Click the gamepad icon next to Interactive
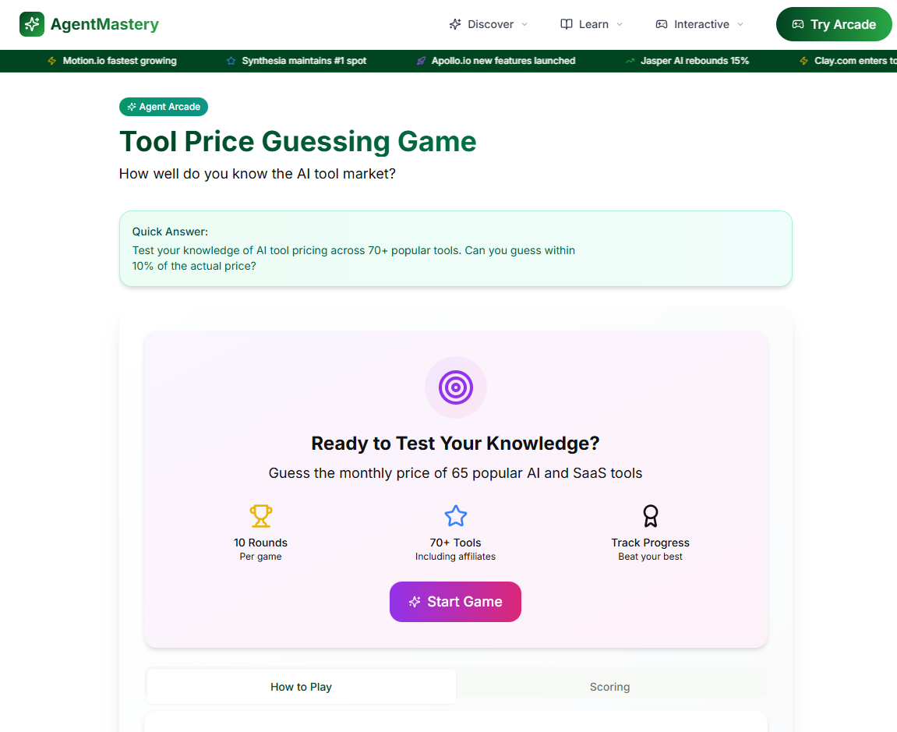Viewport: 897px width, 732px height. point(662,24)
